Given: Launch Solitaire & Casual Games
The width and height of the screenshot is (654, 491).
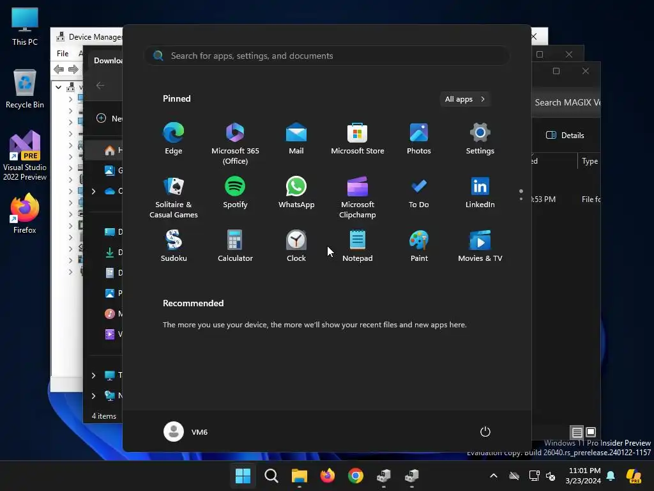Looking at the screenshot, I should pos(174,197).
